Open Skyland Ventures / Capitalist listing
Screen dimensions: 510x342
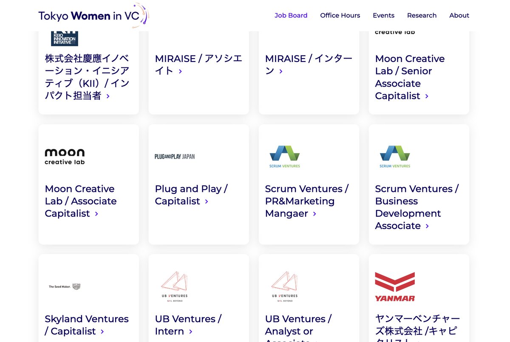(87, 325)
